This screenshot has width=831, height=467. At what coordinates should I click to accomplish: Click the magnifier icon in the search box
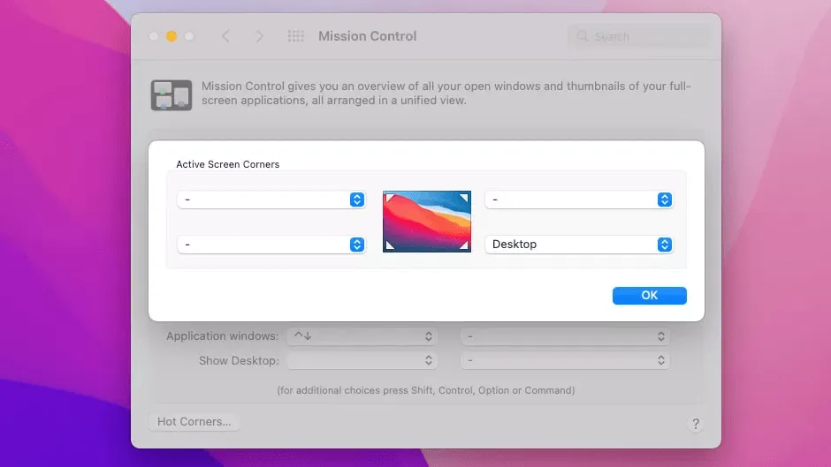tap(583, 36)
